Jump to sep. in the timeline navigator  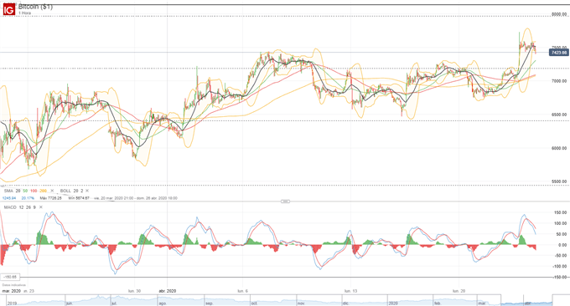pos(209,303)
